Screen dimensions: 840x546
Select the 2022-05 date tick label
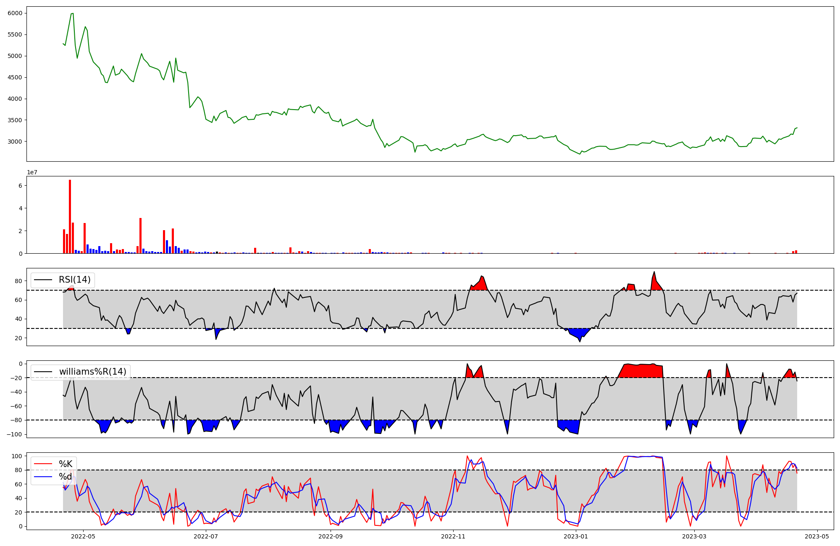[x=83, y=536]
